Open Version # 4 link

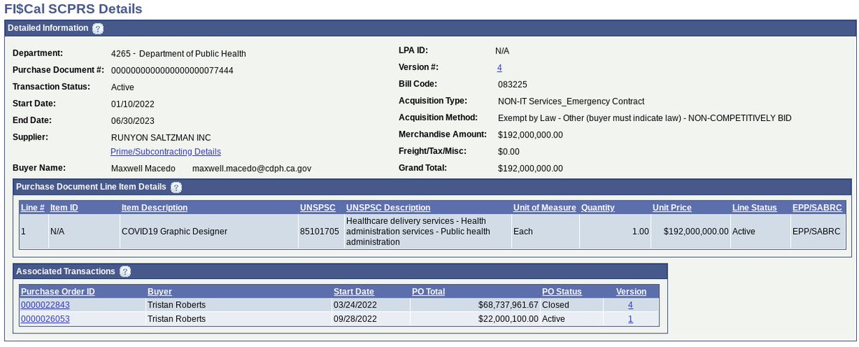tap(500, 68)
